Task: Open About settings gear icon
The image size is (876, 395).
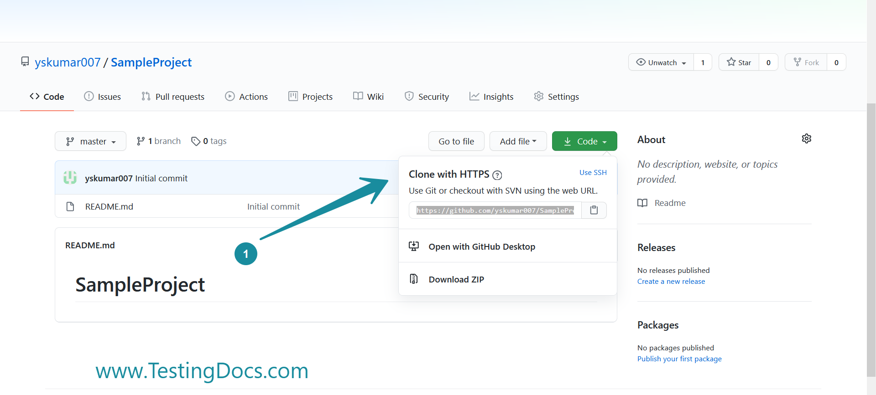Action: 807,139
